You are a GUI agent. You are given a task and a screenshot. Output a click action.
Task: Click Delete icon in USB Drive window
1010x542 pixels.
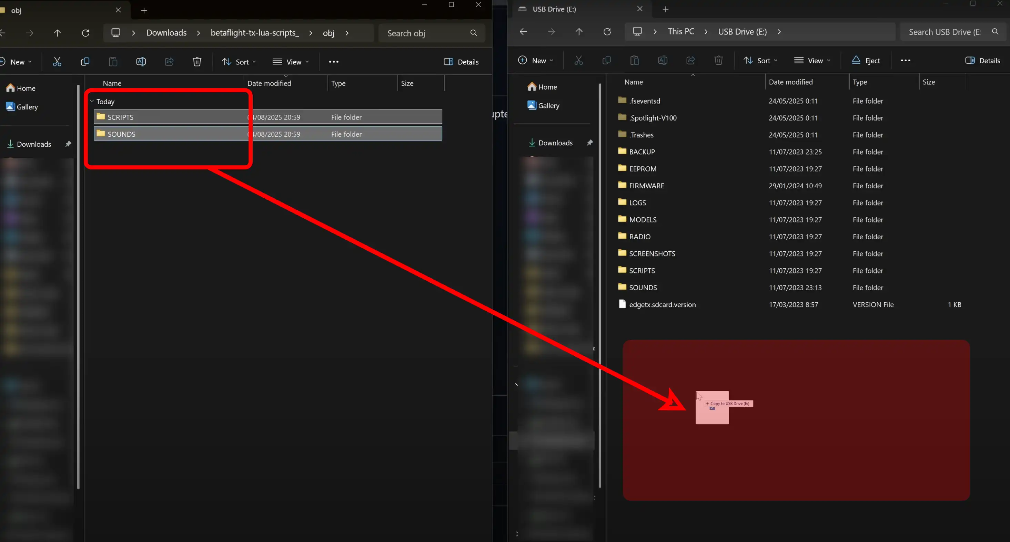point(718,60)
